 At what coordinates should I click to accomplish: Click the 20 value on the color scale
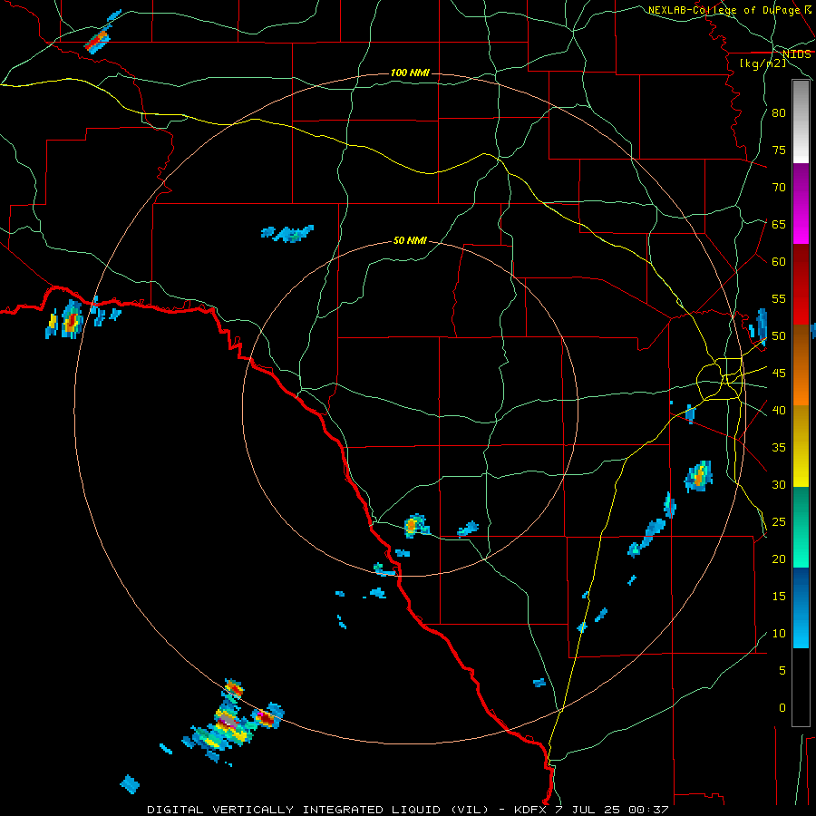779,559
